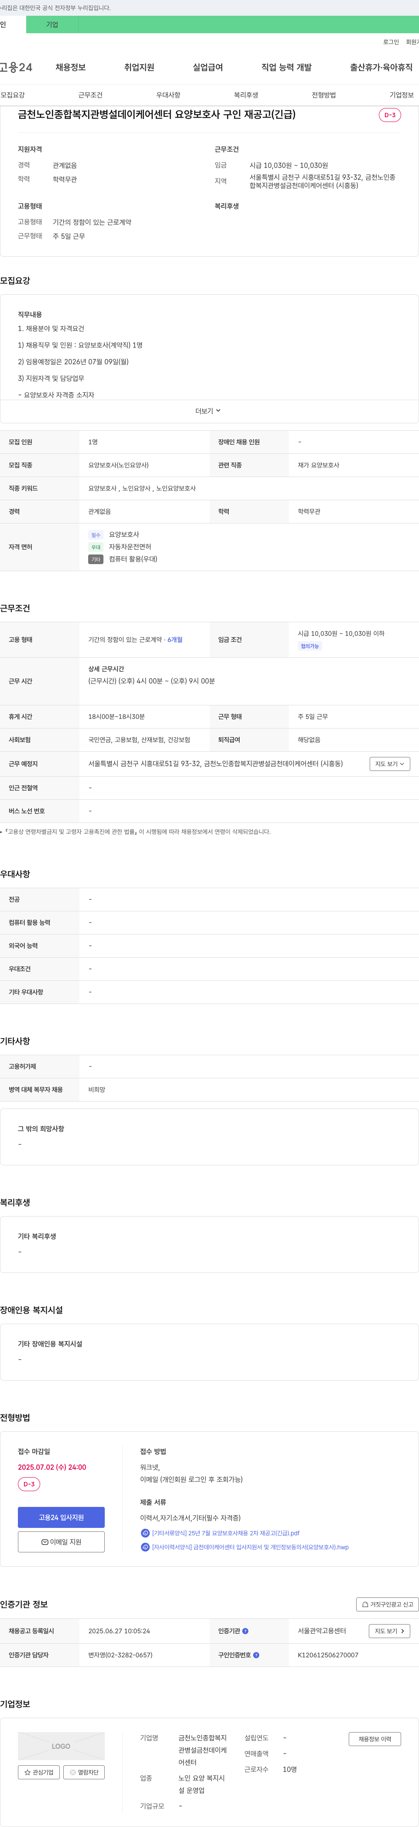The height and width of the screenshot is (1827, 419).
Task: Open 취업지원 main menu
Action: (x=139, y=67)
